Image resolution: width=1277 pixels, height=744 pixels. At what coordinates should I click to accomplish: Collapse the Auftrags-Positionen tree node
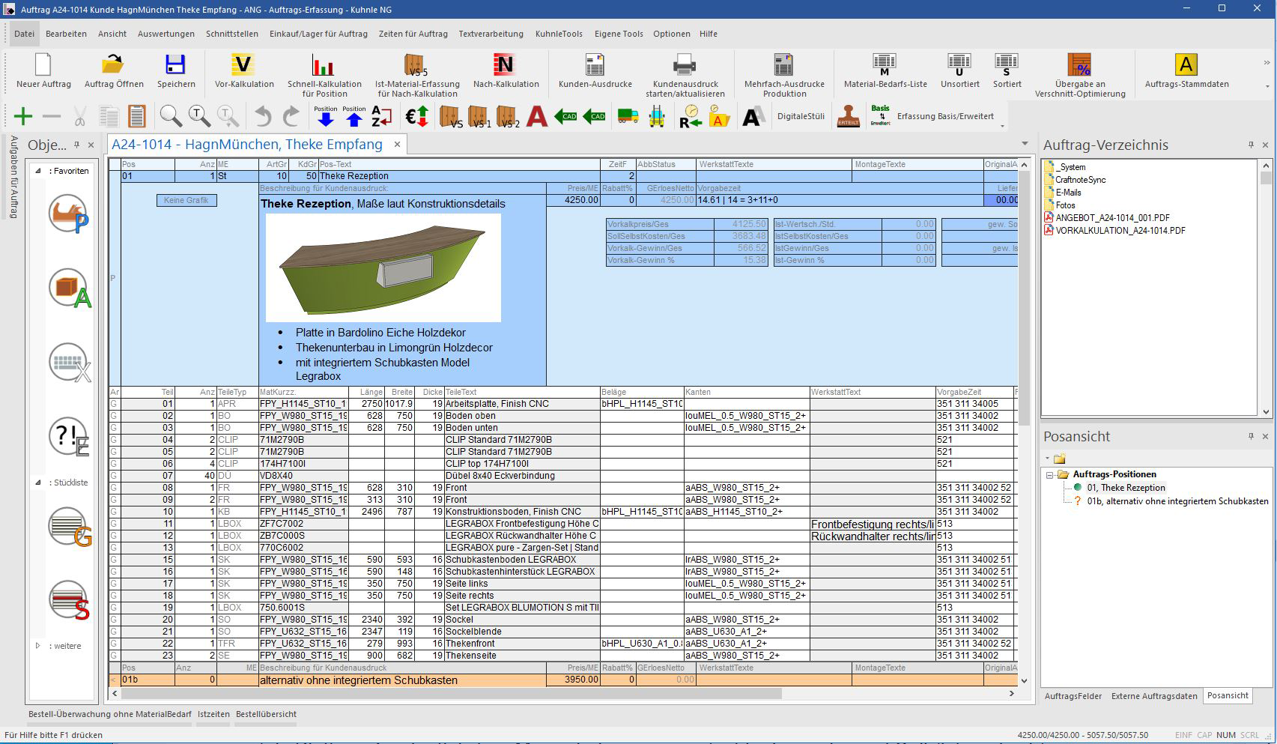click(x=1050, y=475)
